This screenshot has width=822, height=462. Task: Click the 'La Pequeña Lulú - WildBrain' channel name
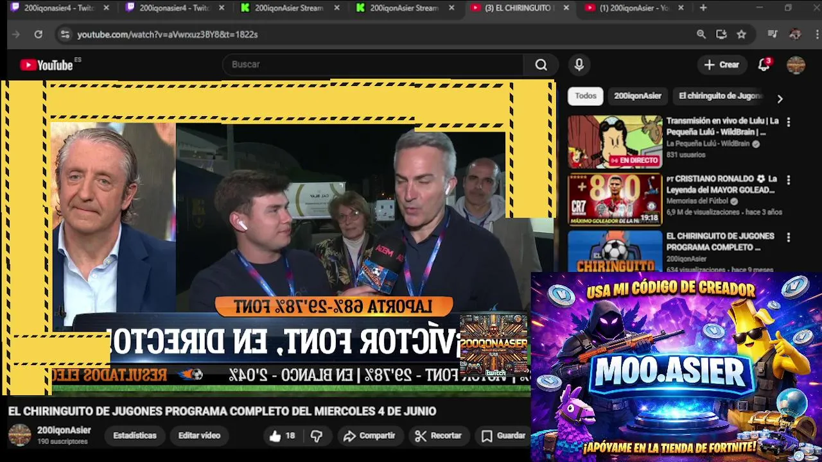point(708,144)
